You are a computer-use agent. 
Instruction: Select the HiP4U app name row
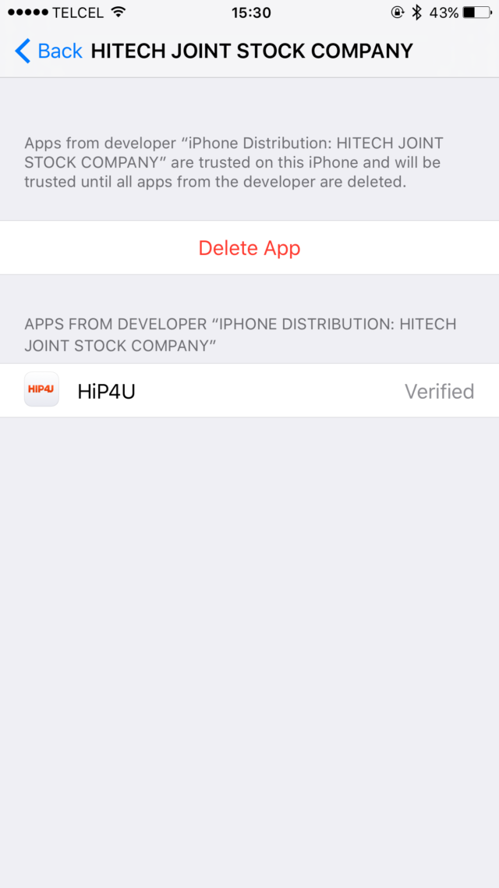point(249,391)
